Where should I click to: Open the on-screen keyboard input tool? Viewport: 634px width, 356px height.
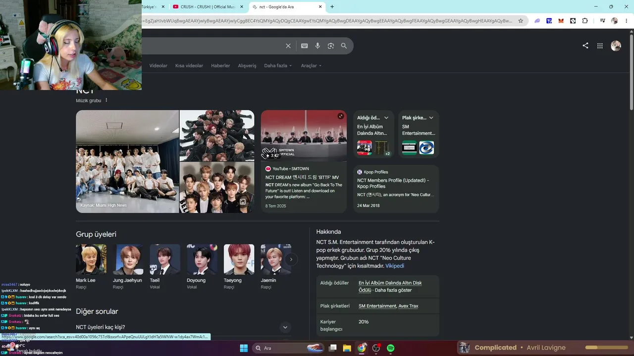(x=305, y=46)
